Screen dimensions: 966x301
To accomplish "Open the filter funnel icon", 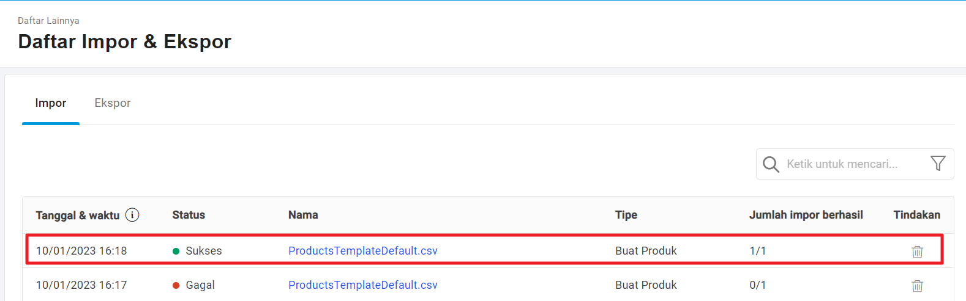I will [x=938, y=164].
